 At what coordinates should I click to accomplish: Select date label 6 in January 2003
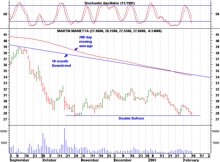coord(153,156)
